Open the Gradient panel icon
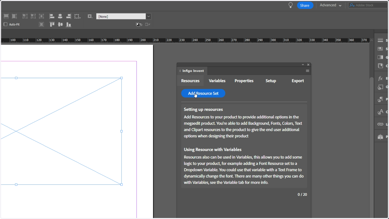Image resolution: width=389 pixels, height=219 pixels. (380, 57)
